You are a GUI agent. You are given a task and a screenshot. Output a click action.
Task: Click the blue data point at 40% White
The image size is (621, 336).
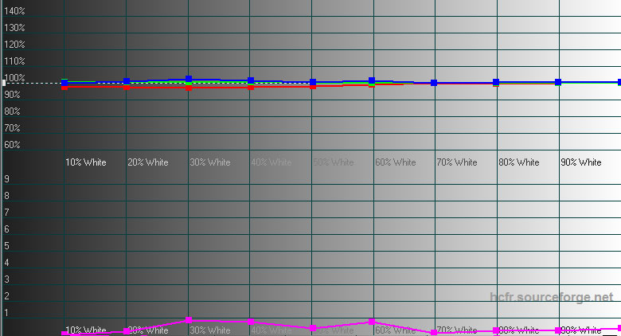coord(251,81)
